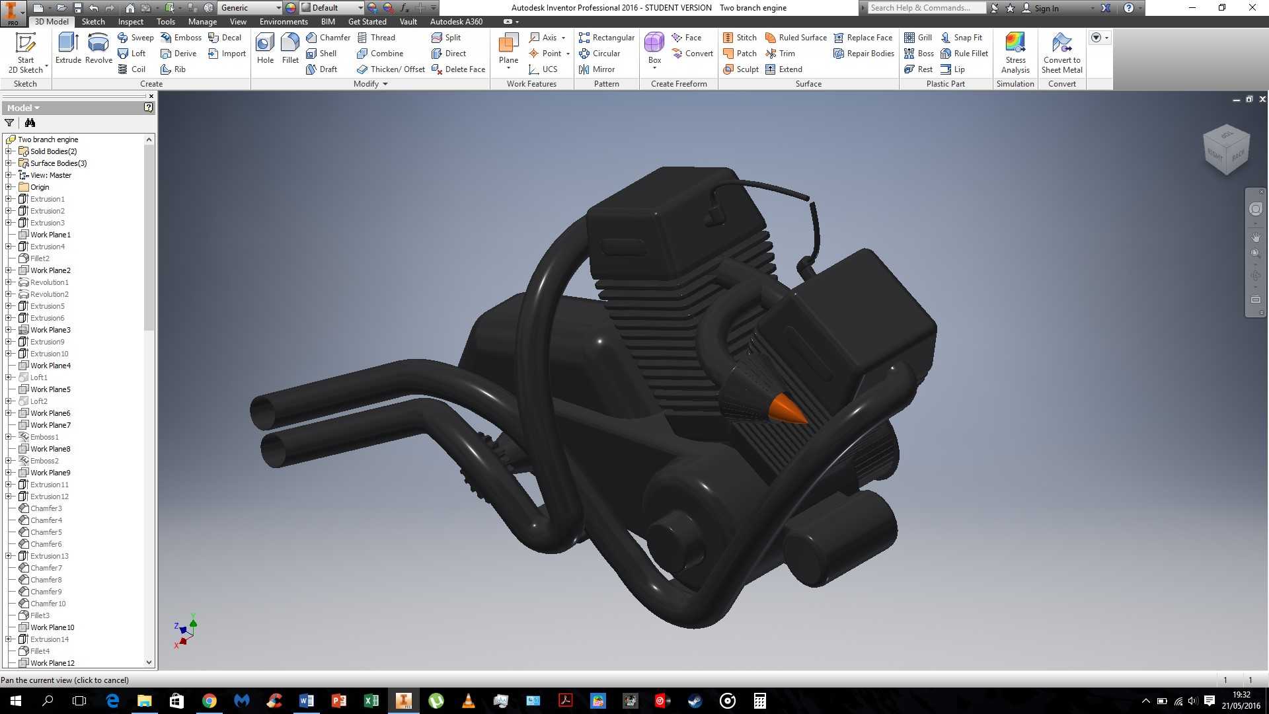Open the Generic material dropdown
1269x714 pixels.
pyautogui.click(x=250, y=8)
